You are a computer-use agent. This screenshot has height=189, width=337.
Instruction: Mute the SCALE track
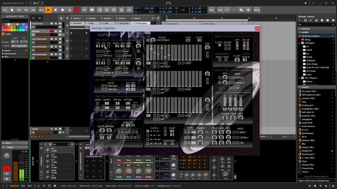pyautogui.click(x=60, y=23)
